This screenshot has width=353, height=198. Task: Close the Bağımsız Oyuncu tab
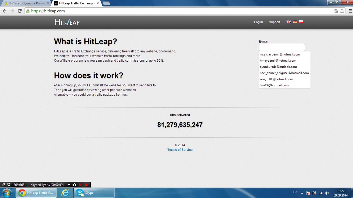pyautogui.click(x=48, y=3)
